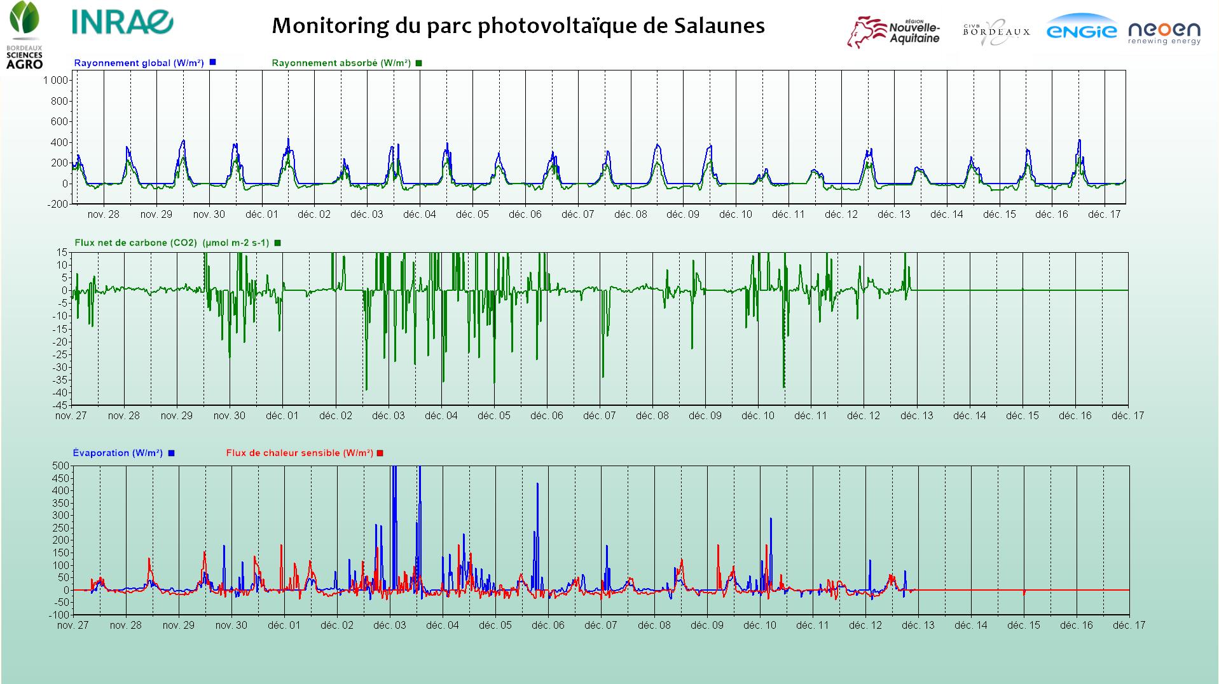The height and width of the screenshot is (684, 1219).
Task: Click the CIVB Bordeaux logo
Action: 996,32
